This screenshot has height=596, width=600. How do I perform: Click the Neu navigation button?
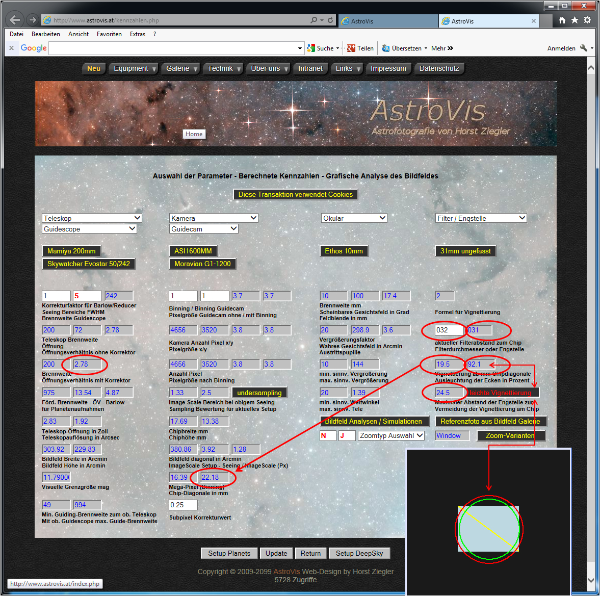click(x=94, y=68)
